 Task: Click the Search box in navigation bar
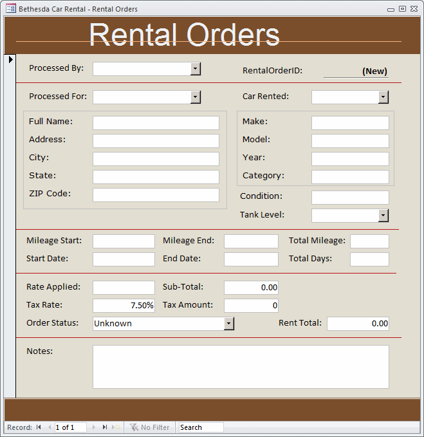point(201,427)
